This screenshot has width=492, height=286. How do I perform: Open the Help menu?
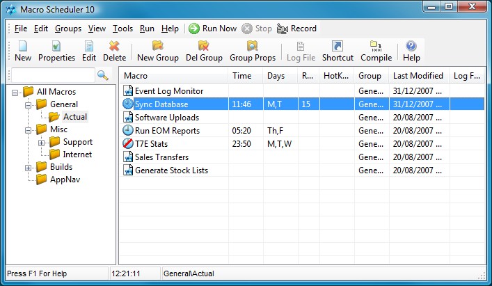pos(170,29)
